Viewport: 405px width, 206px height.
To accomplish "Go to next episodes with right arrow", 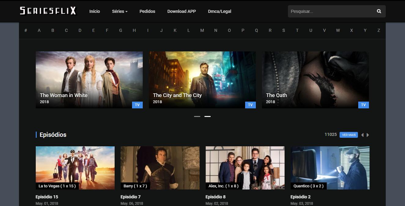I will tap(368, 135).
